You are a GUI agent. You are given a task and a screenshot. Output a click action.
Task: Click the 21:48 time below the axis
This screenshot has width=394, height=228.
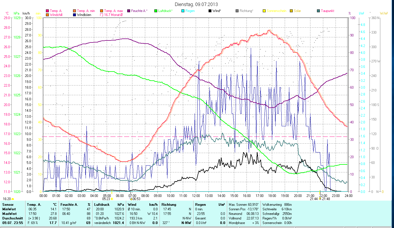[326, 199]
